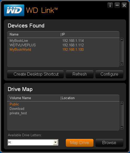Click the orange Map Drive button
Screen dimensions: 130x153
coord(80,143)
